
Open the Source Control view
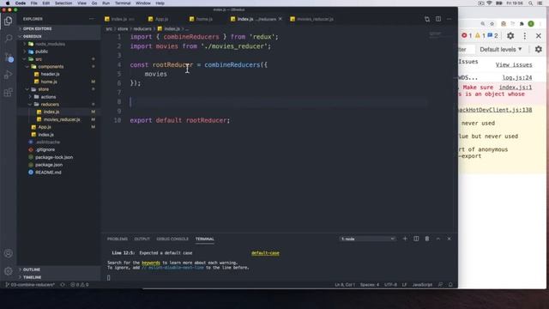coord(9,57)
